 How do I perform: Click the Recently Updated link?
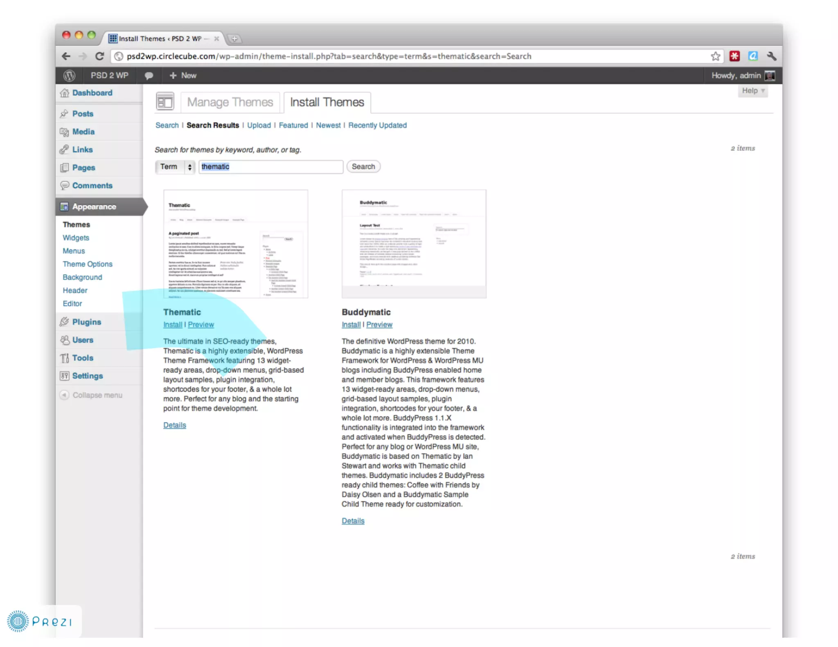(x=377, y=125)
